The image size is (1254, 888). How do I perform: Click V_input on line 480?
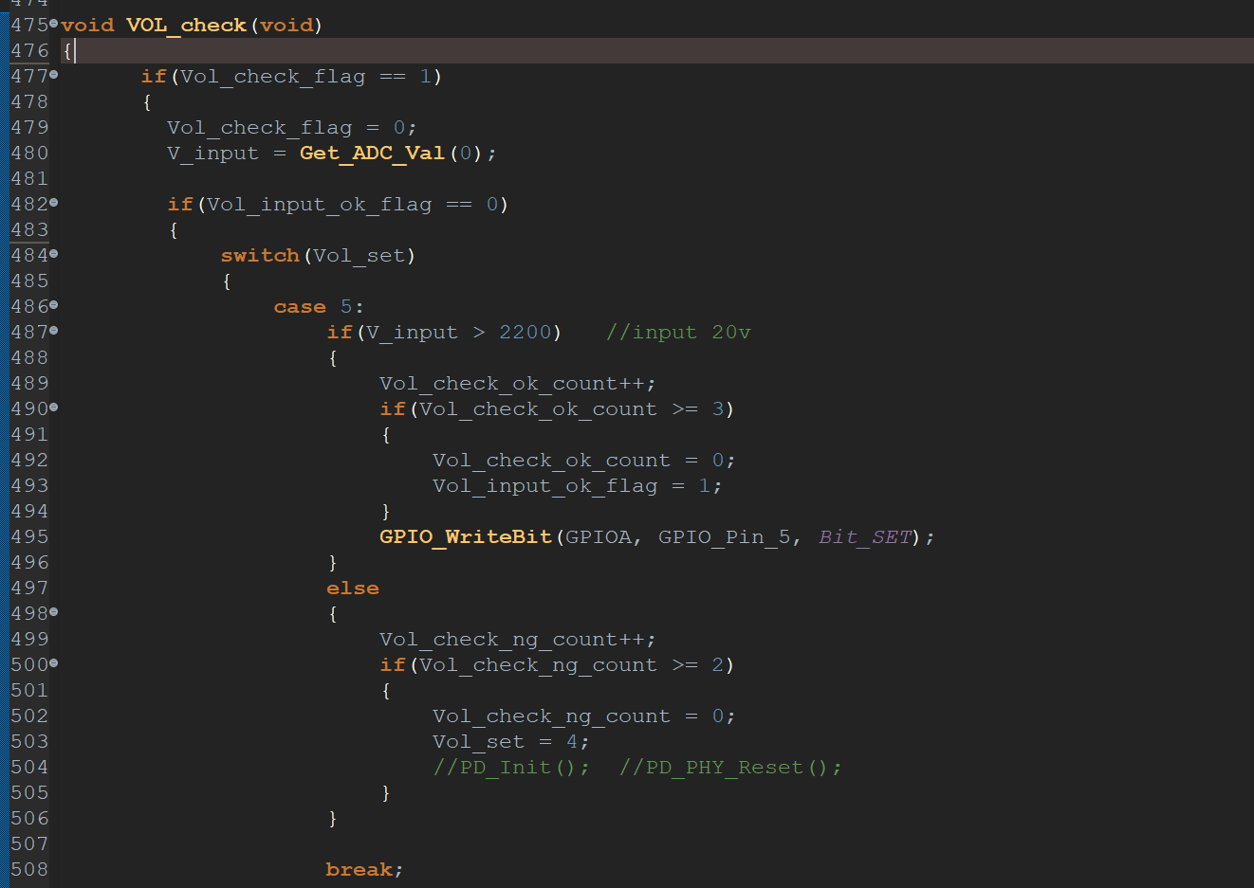coord(212,154)
